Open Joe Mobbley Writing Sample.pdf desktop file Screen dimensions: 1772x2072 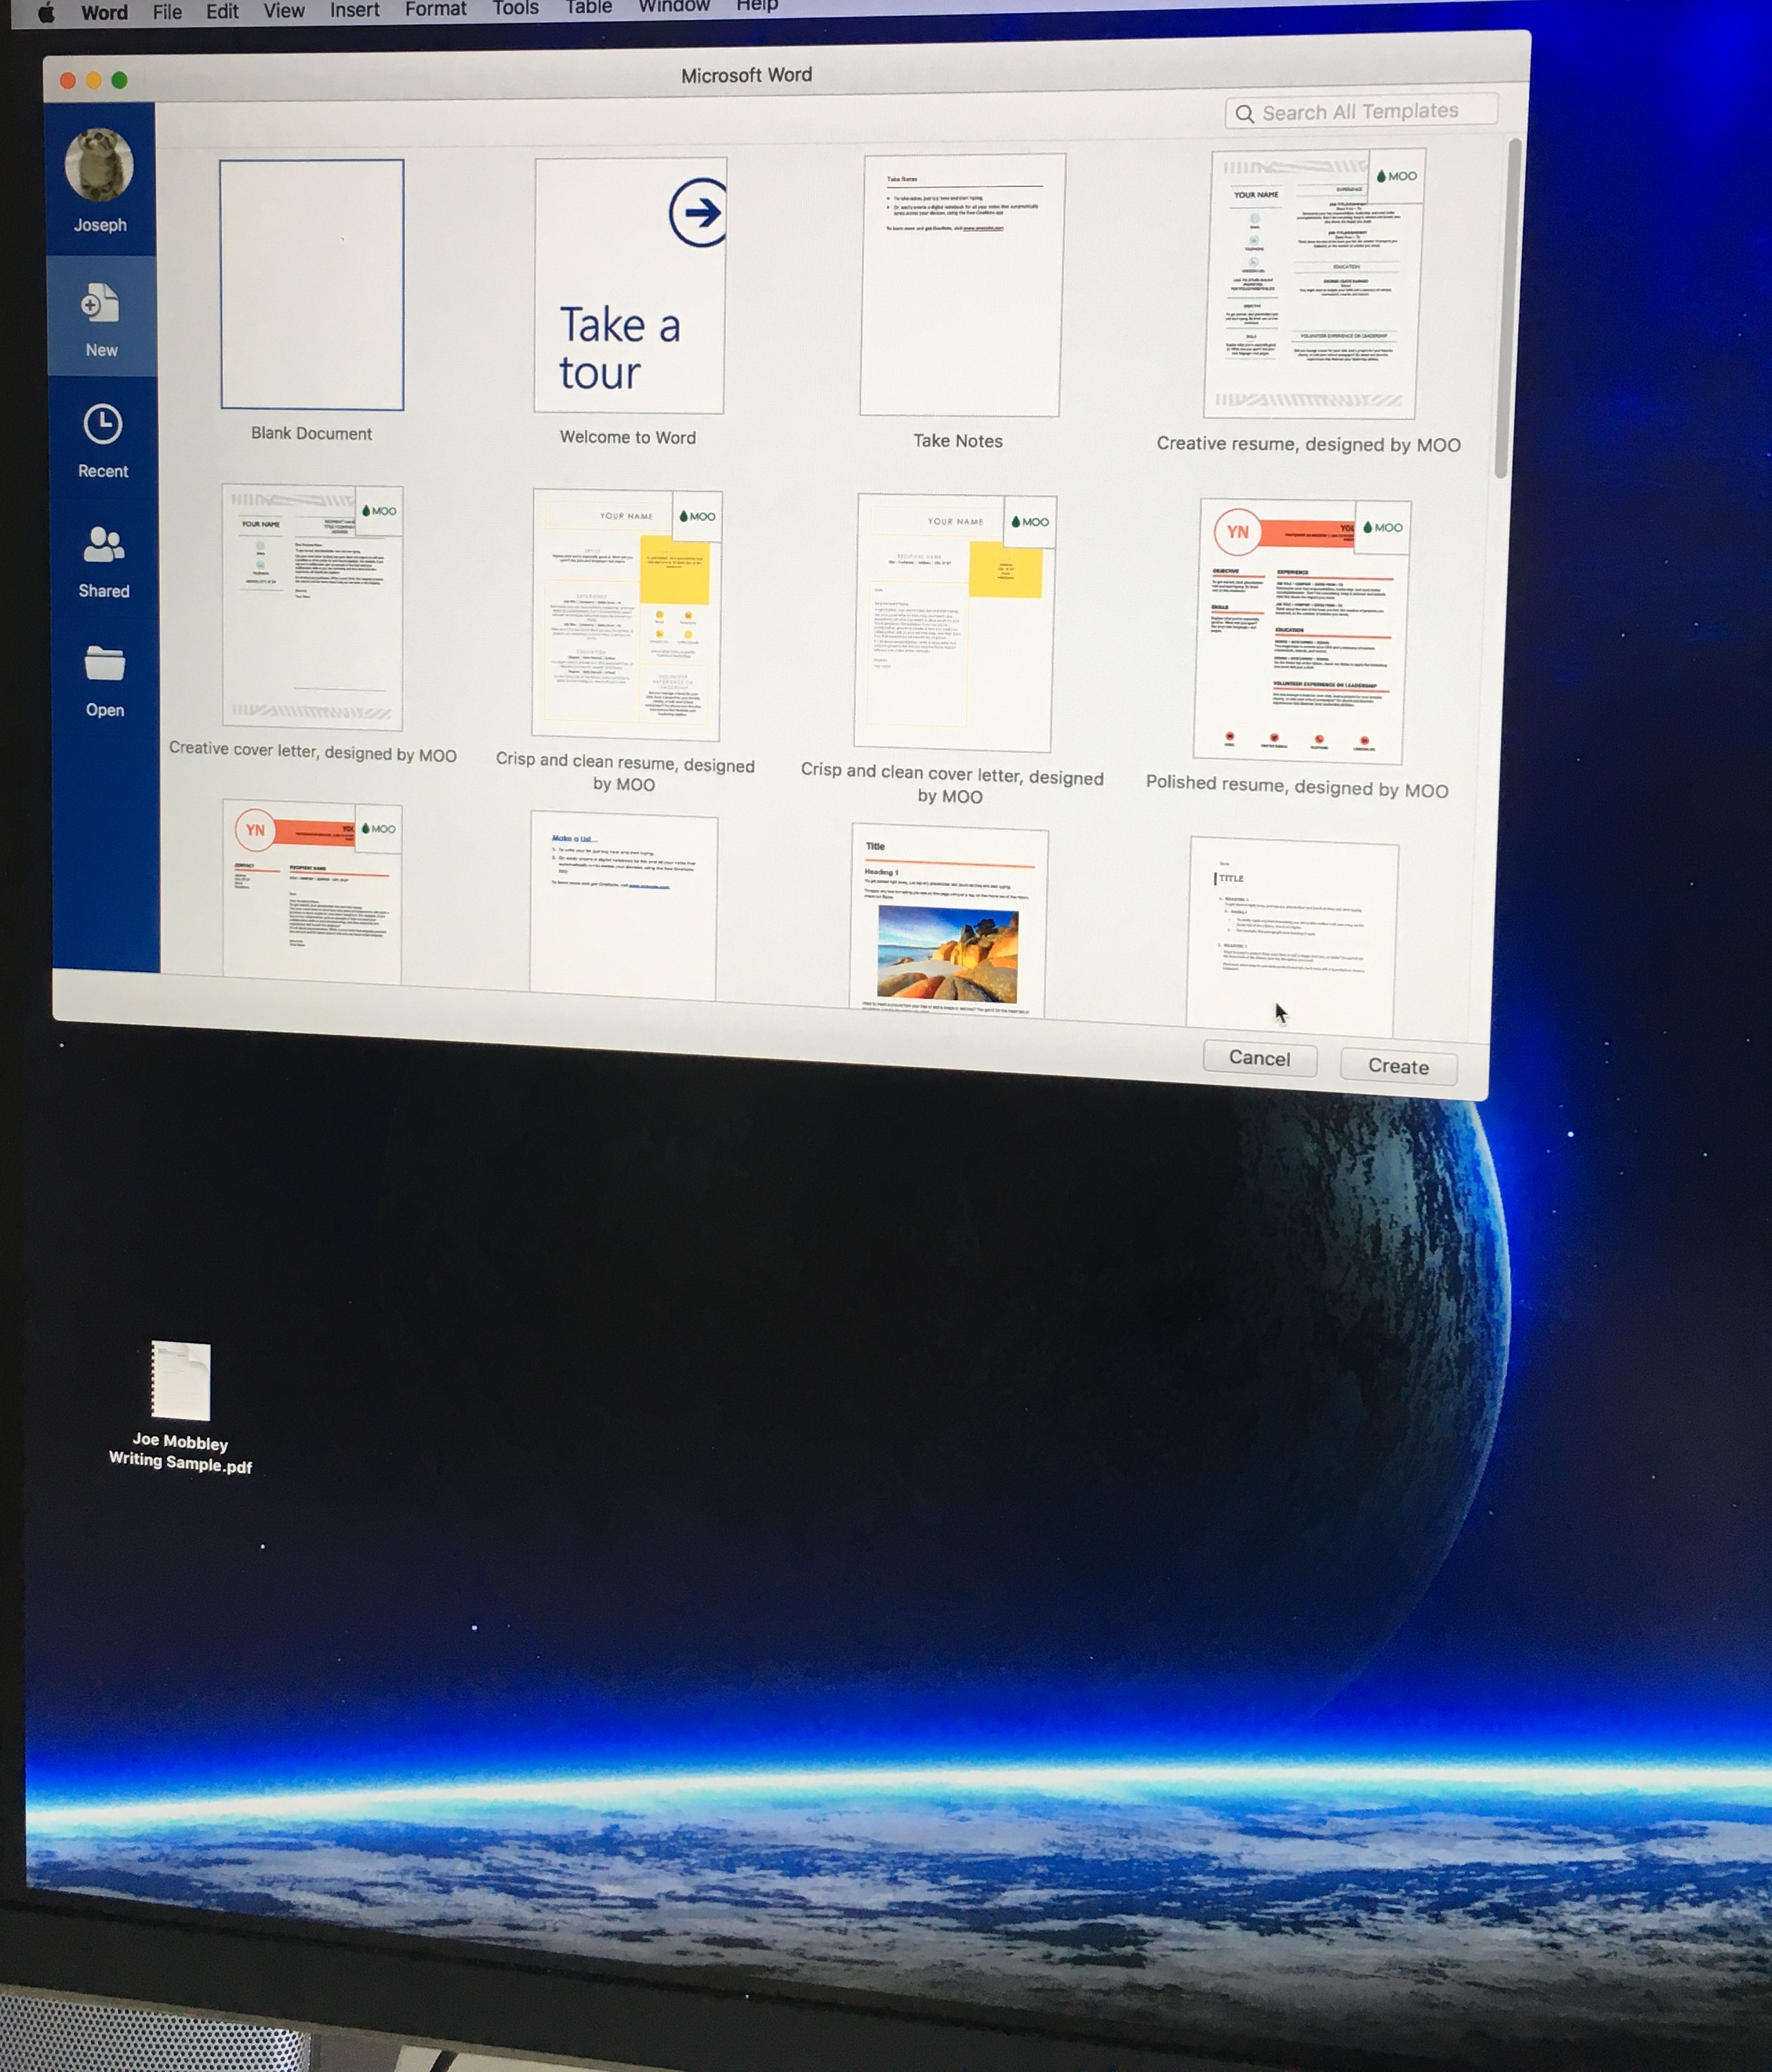click(x=181, y=1382)
